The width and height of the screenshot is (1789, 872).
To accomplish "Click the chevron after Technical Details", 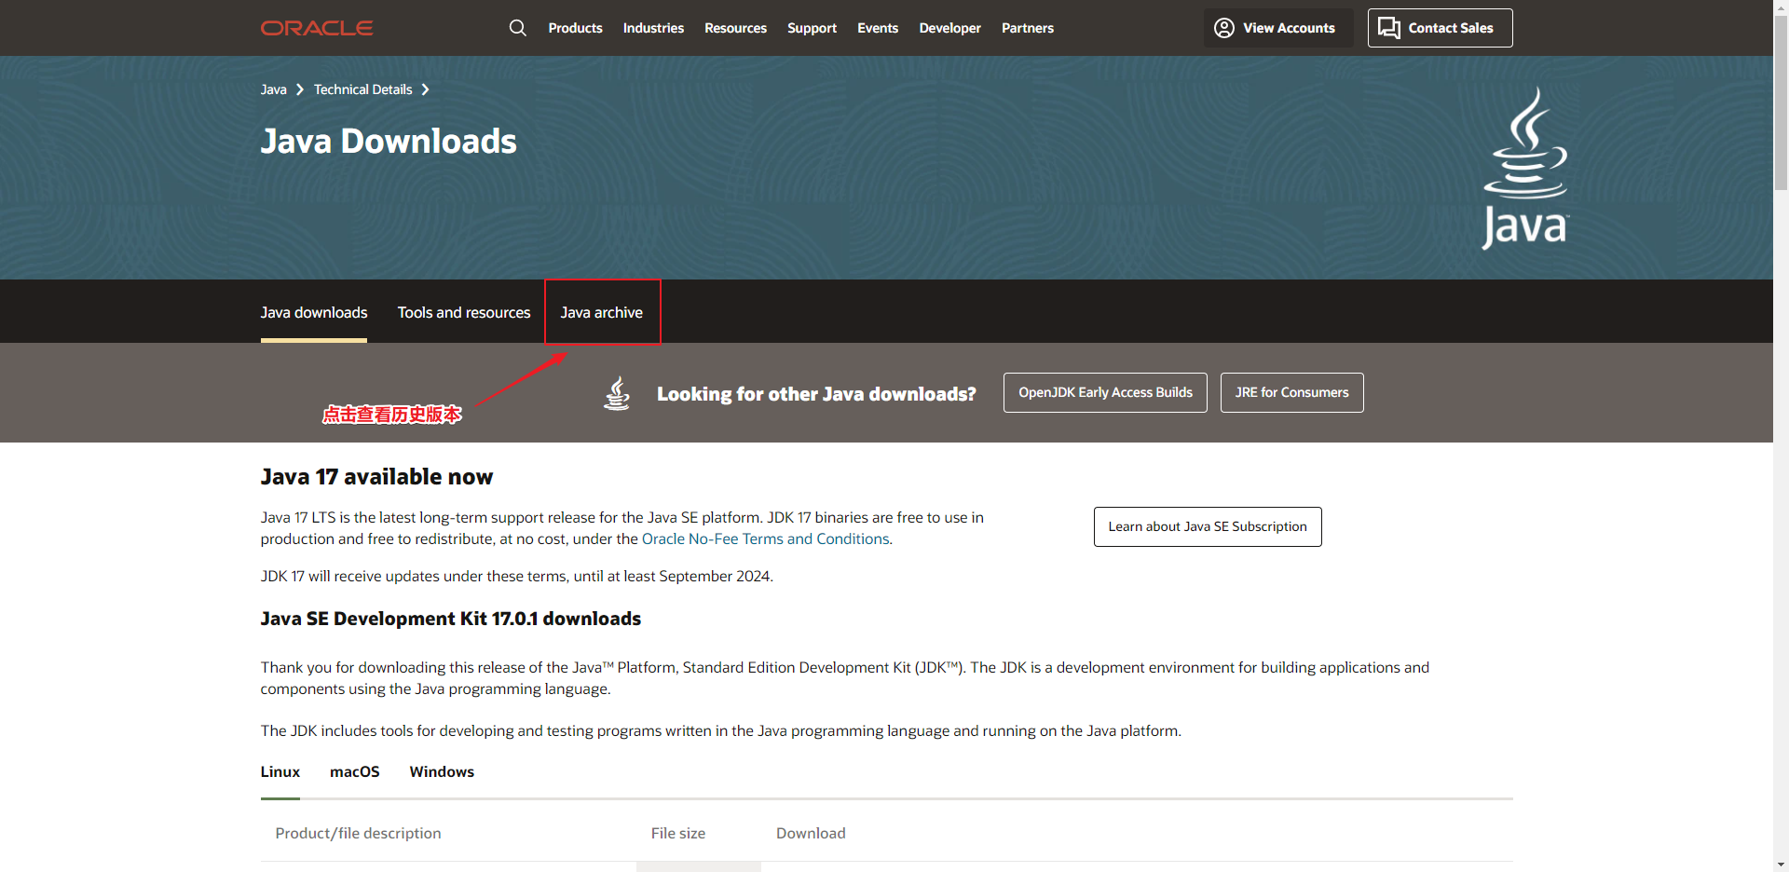I will click(x=425, y=89).
